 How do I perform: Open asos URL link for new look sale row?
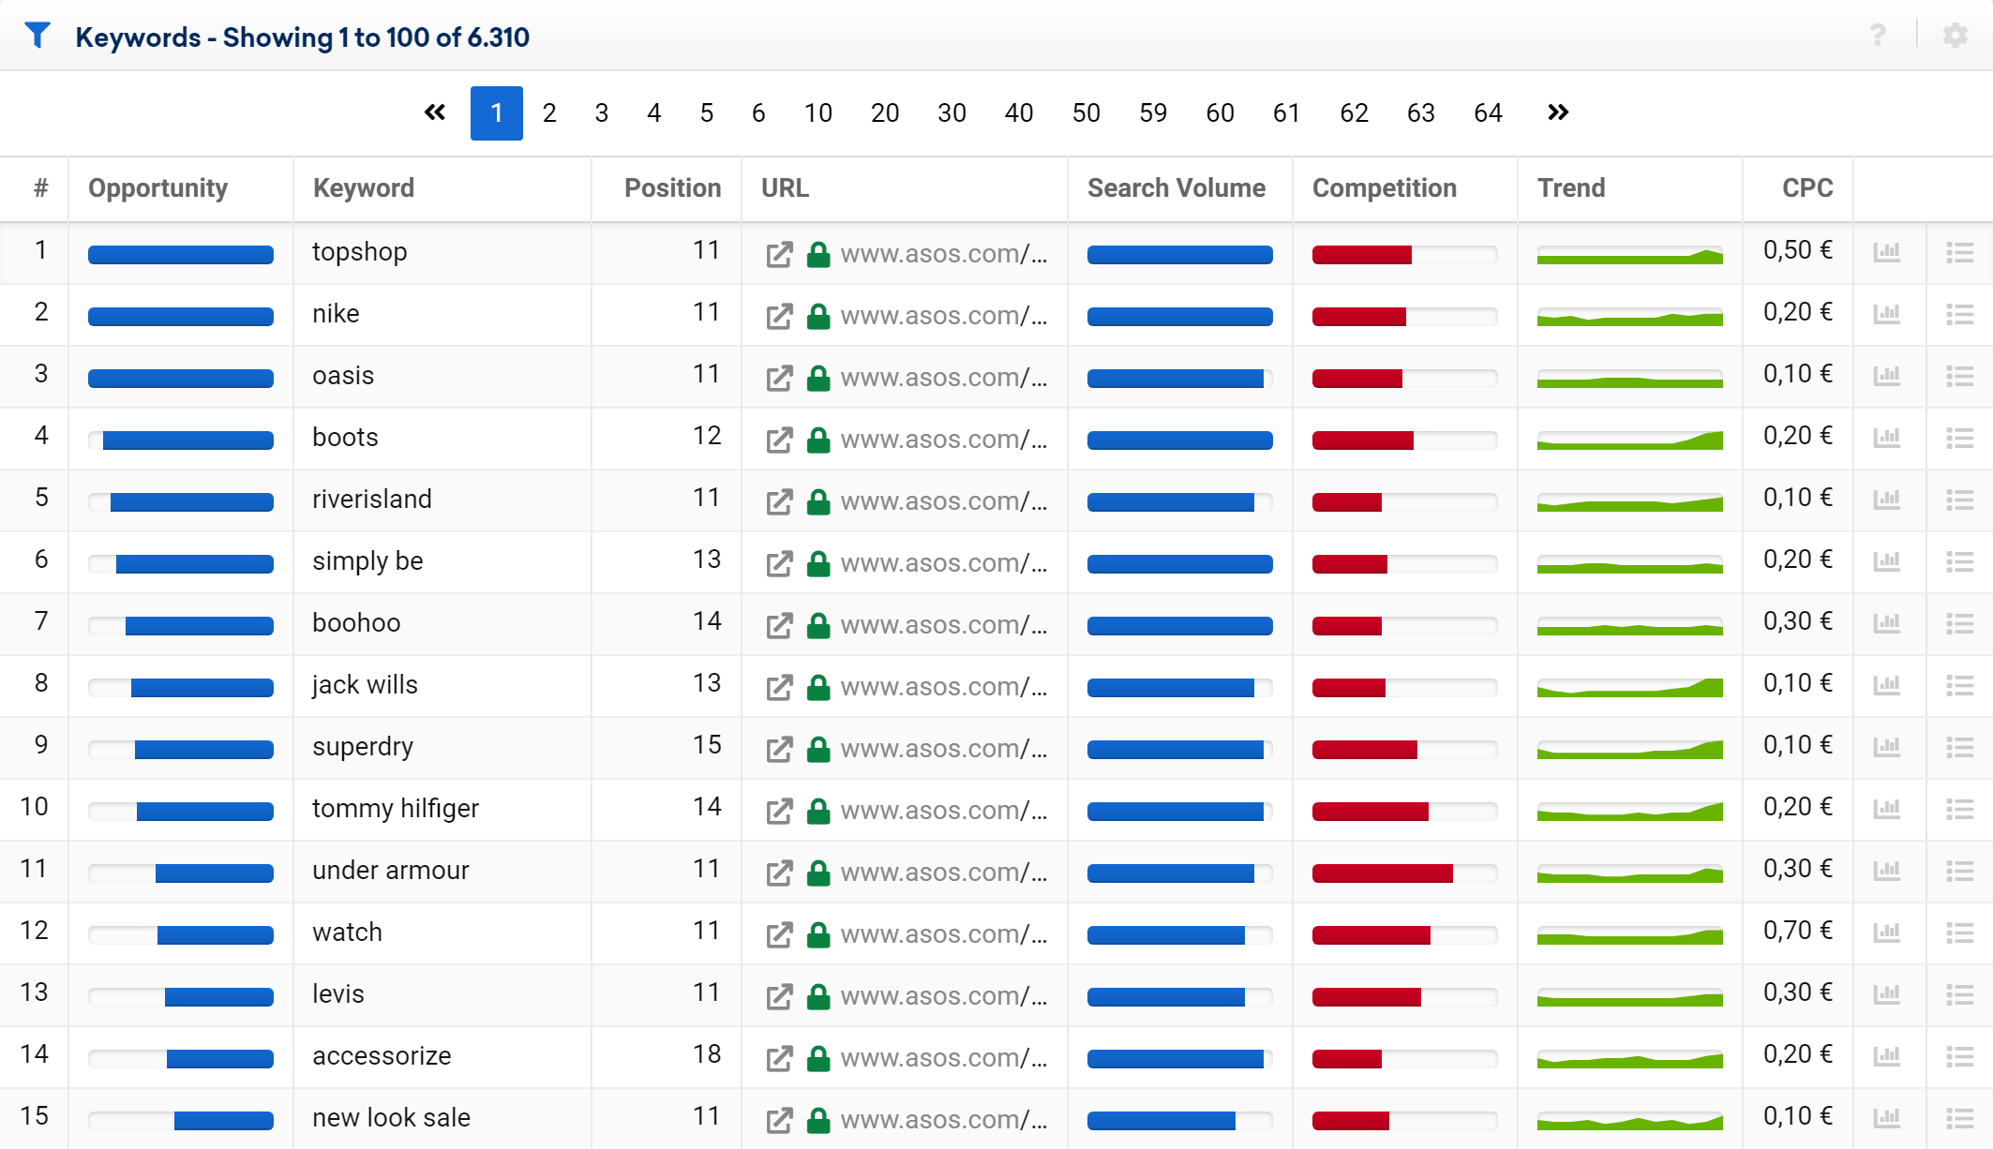[x=944, y=1120]
